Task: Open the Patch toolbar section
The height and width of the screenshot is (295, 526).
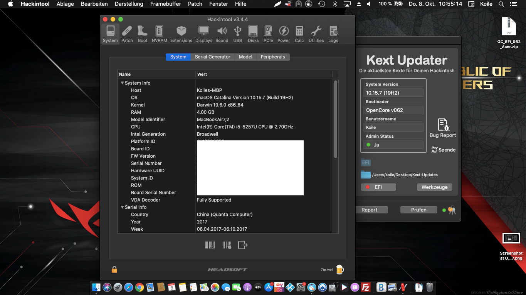Action: tap(127, 34)
